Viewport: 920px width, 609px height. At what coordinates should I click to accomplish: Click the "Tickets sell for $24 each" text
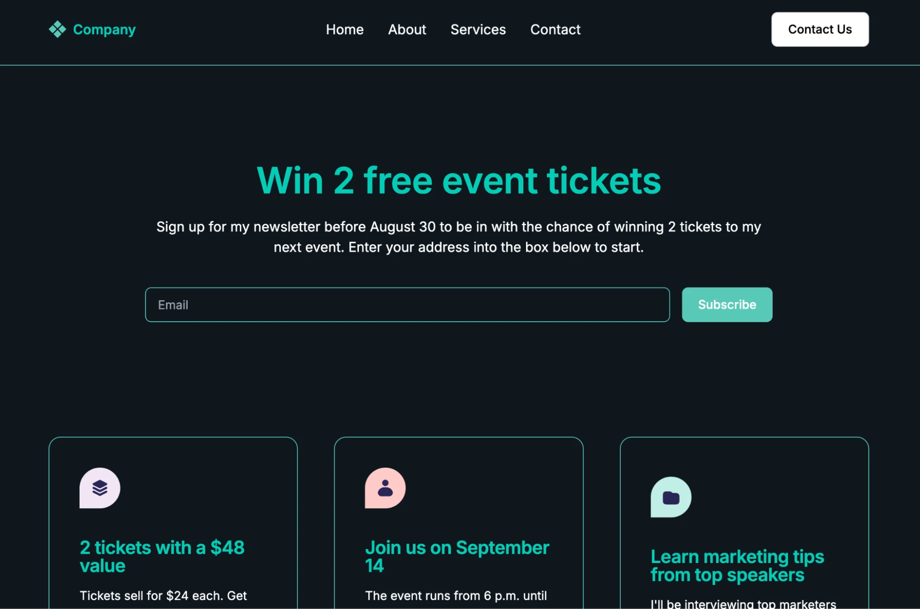coord(163,596)
